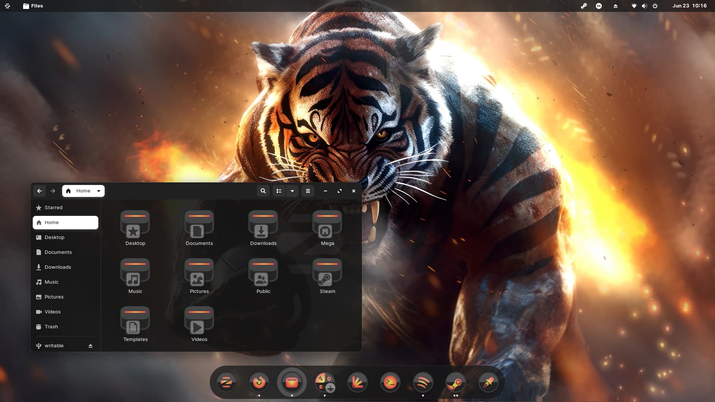Open the clock showing Jun 23 10:16
This screenshot has height=402, width=715.
[690, 6]
